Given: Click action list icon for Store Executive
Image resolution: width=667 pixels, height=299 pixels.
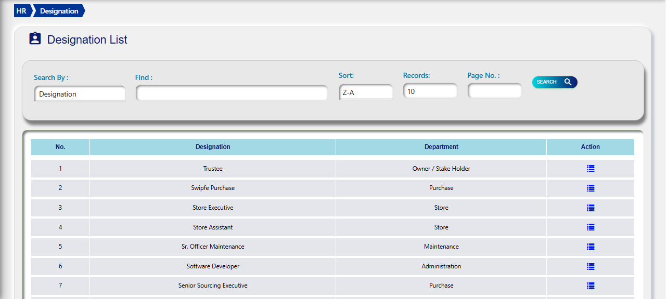Looking at the screenshot, I should click(590, 208).
